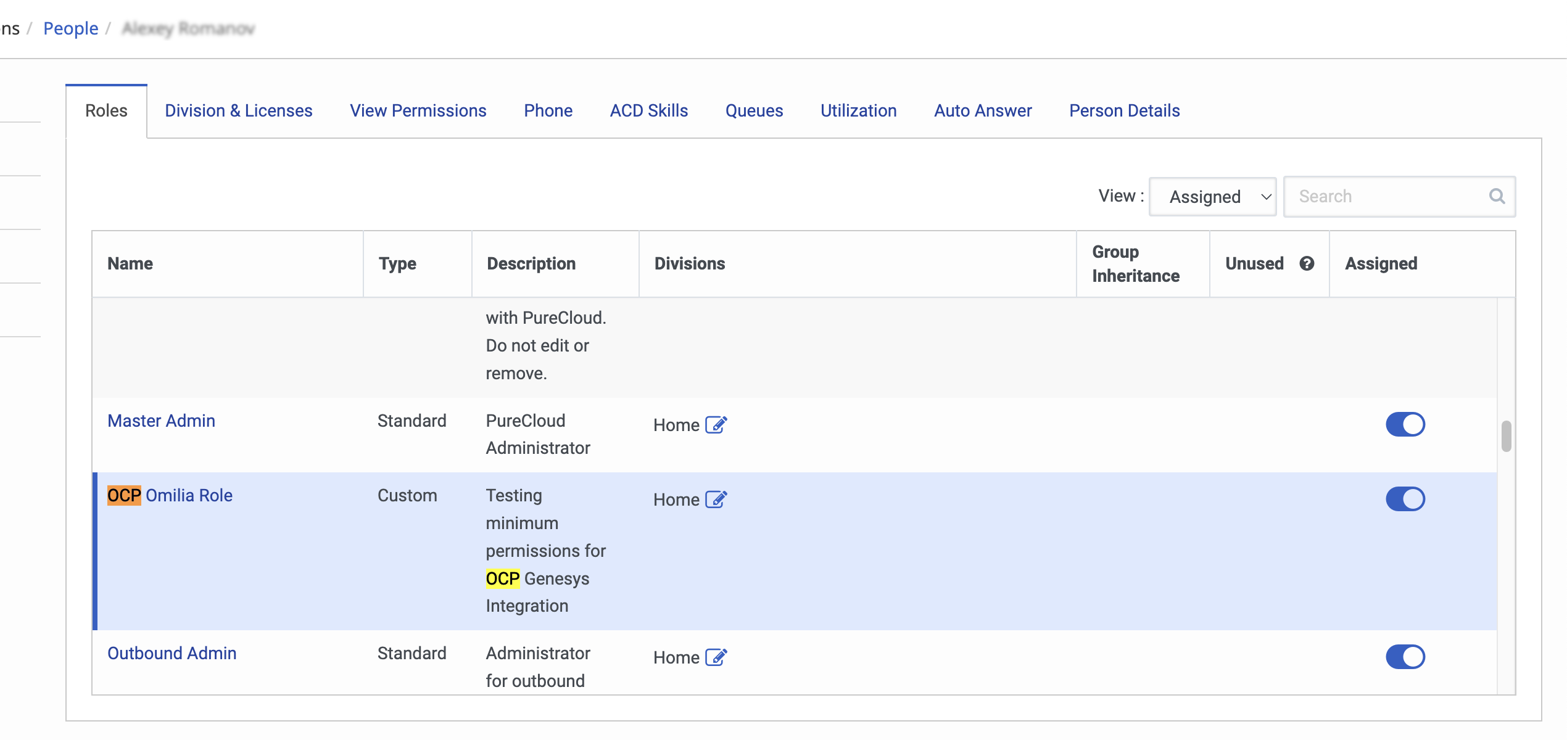The height and width of the screenshot is (740, 1567).
Task: Open the Master Admin role link
Action: click(x=161, y=421)
